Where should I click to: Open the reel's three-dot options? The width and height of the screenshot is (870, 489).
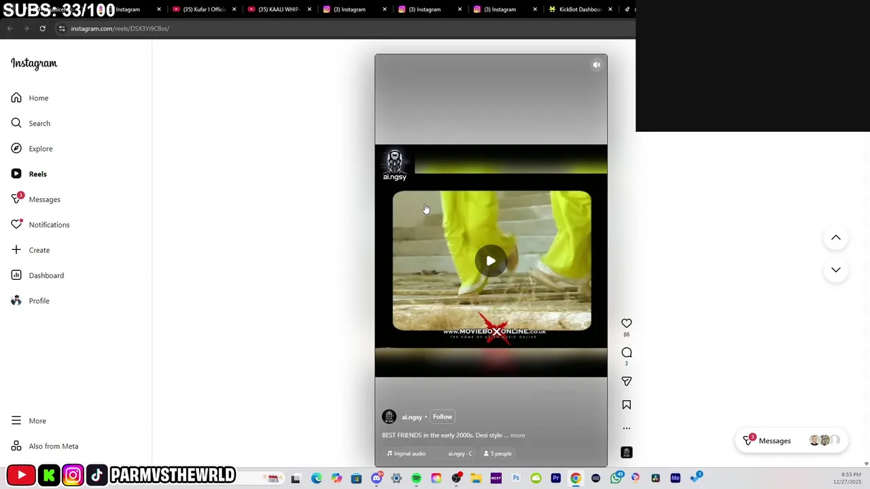(627, 429)
